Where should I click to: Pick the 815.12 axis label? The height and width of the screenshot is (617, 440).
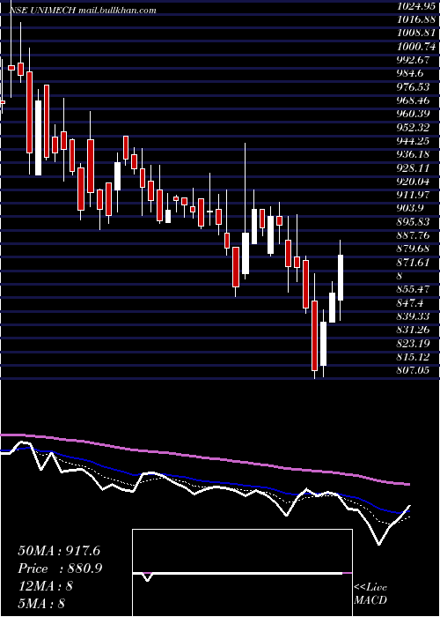414,357
